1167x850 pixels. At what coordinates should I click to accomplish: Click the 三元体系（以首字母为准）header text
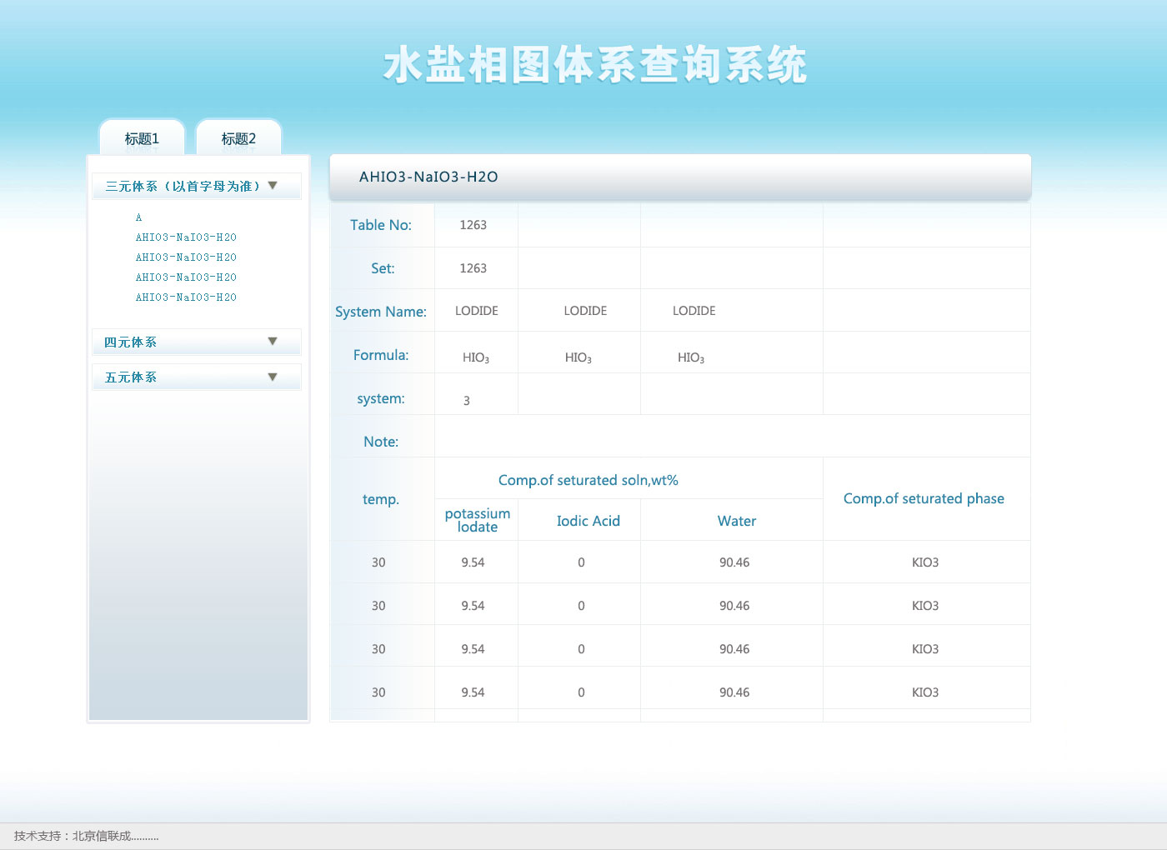point(183,187)
